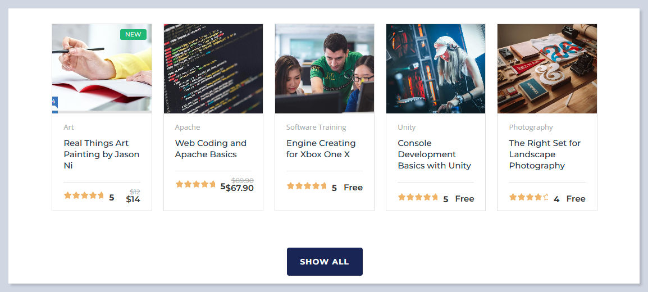
Task: Click the NEW badge on art course
Action: pos(133,34)
